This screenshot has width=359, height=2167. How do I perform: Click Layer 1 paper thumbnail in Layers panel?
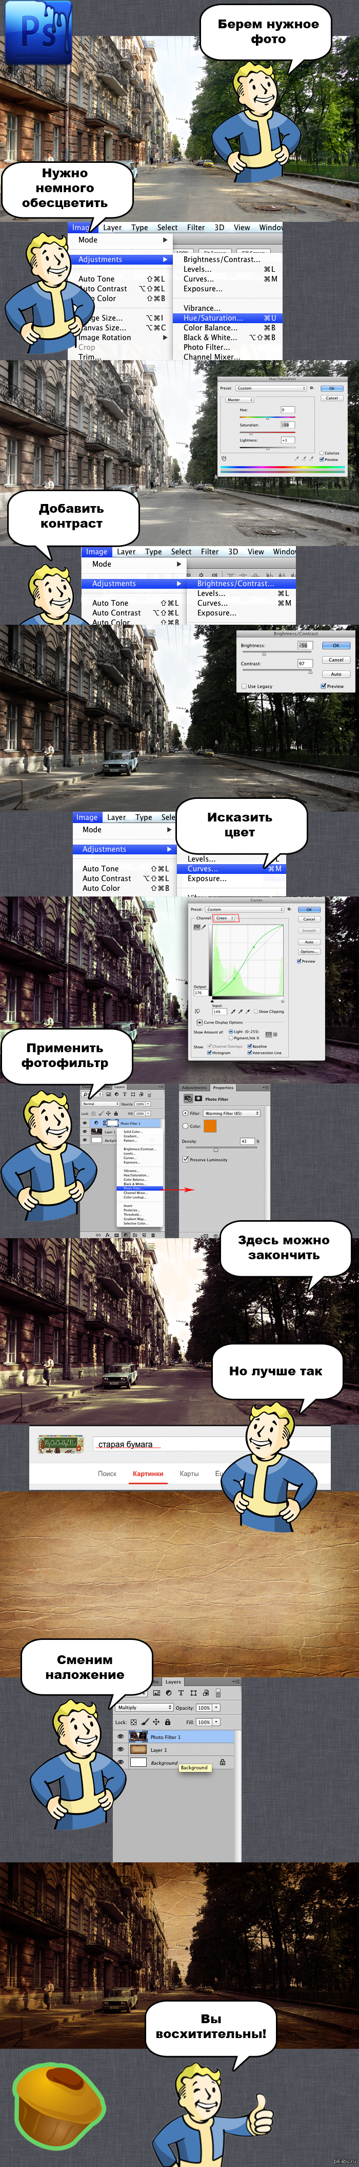click(x=138, y=1750)
